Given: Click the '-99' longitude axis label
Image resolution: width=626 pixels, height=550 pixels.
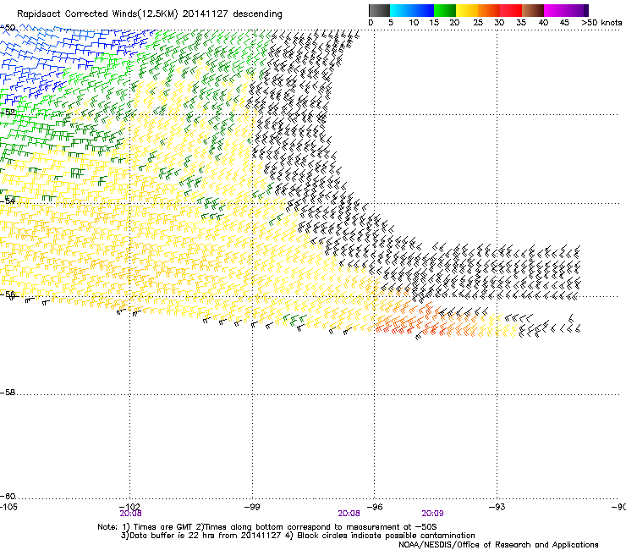Looking at the screenshot, I should [x=252, y=507].
